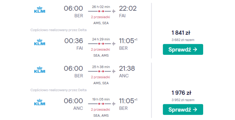The width and height of the screenshot is (235, 120).
Task: Select the 1 841 zł price
Action: pyautogui.click(x=181, y=33)
